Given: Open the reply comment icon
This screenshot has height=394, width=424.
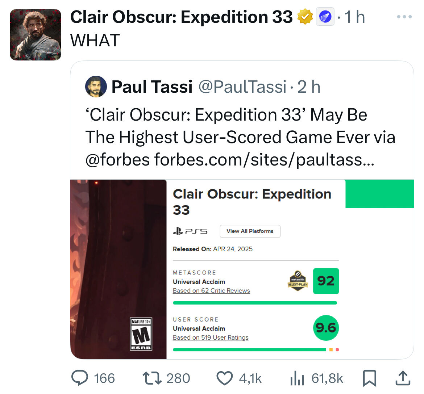Looking at the screenshot, I should (x=79, y=378).
